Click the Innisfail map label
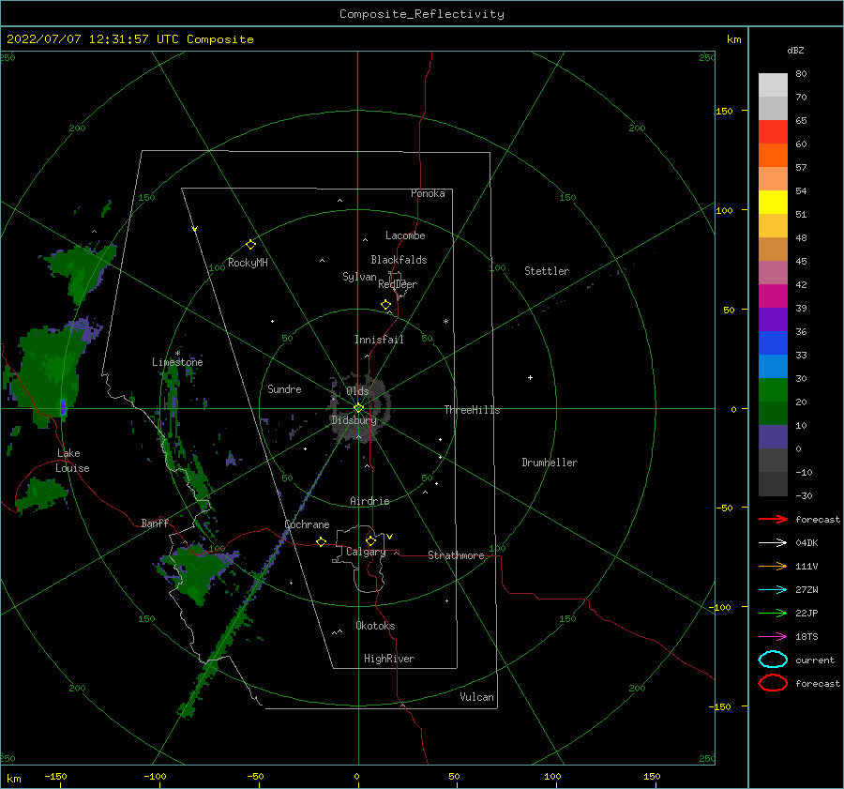 379,340
